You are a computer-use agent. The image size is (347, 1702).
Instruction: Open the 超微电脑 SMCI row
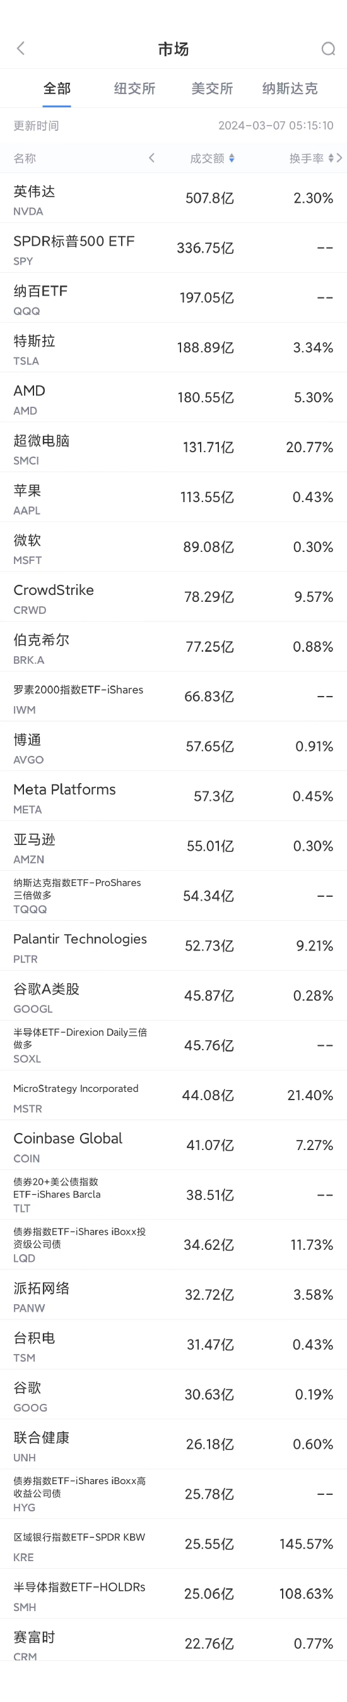coord(173,448)
